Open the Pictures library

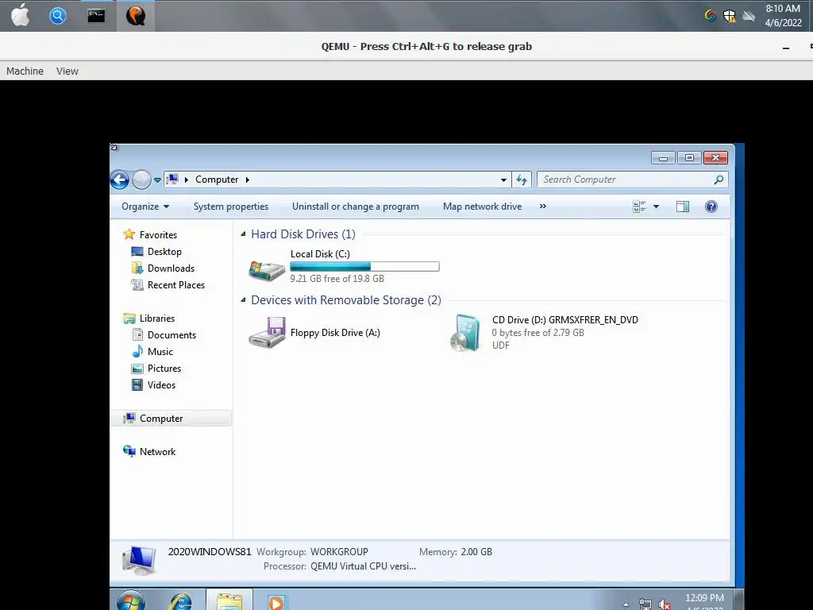tap(164, 369)
